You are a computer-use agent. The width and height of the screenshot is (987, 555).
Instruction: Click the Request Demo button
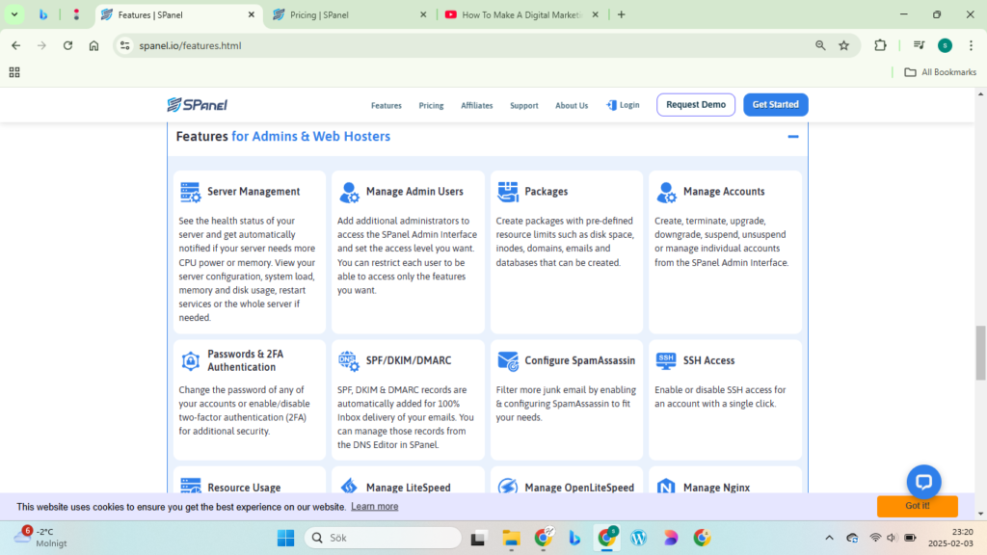click(696, 104)
